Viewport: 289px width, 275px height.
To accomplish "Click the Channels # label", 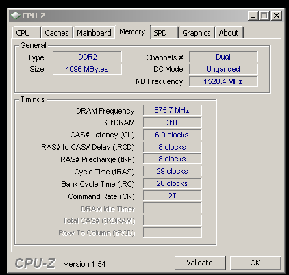I will point(164,57).
